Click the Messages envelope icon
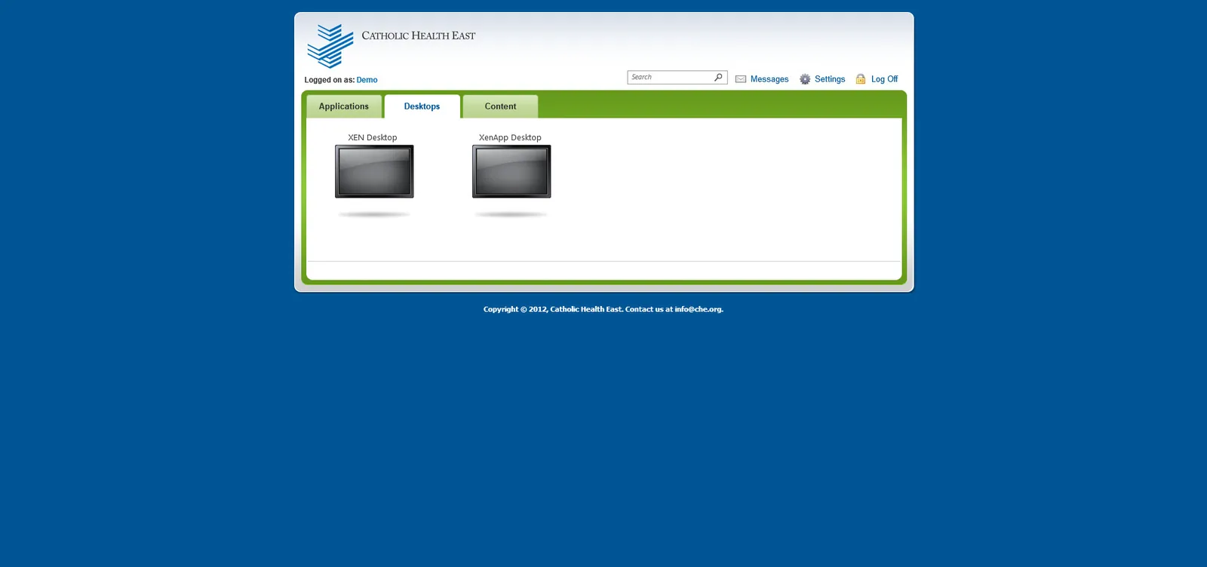This screenshot has width=1207, height=567. pyautogui.click(x=741, y=79)
